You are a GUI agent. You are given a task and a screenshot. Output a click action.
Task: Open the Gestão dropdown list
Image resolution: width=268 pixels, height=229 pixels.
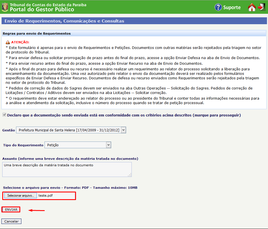coord(71,130)
